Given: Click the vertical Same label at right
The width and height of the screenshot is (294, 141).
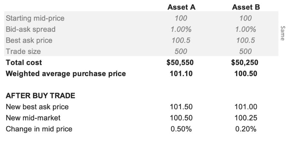Looking at the screenshot, I should point(282,33).
